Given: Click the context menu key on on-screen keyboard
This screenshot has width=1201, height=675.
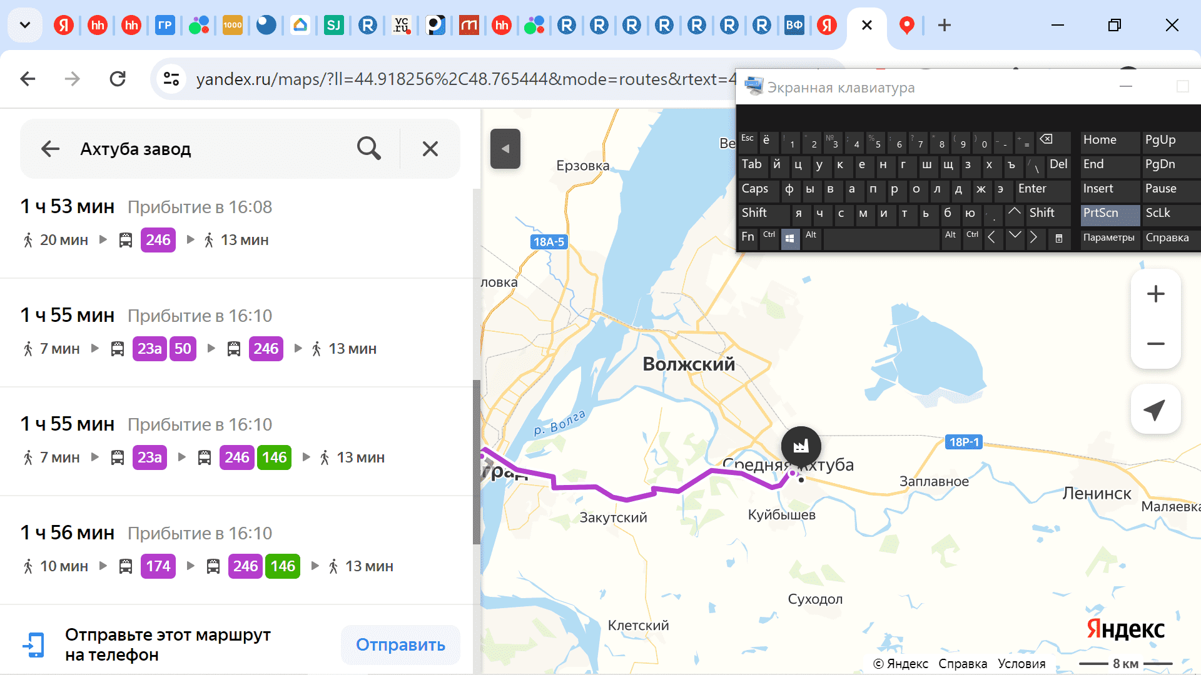Looking at the screenshot, I should 1058,238.
